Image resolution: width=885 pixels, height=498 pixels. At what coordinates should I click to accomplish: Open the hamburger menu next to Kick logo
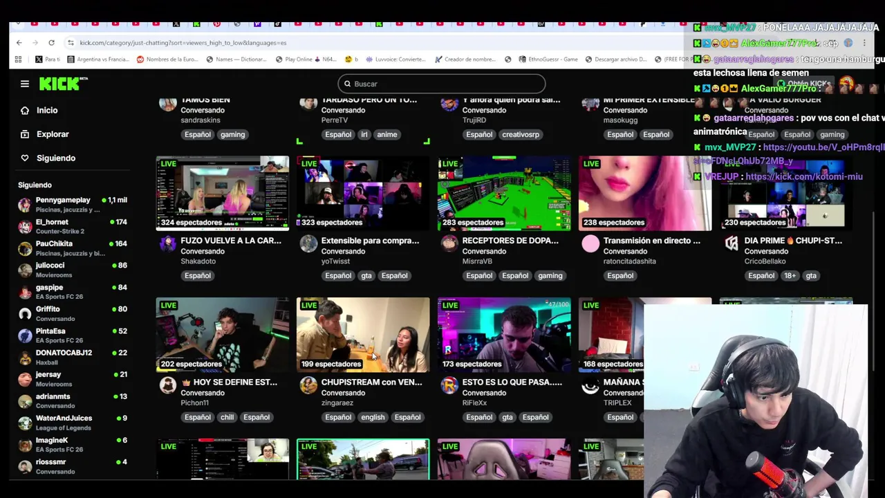(x=25, y=84)
